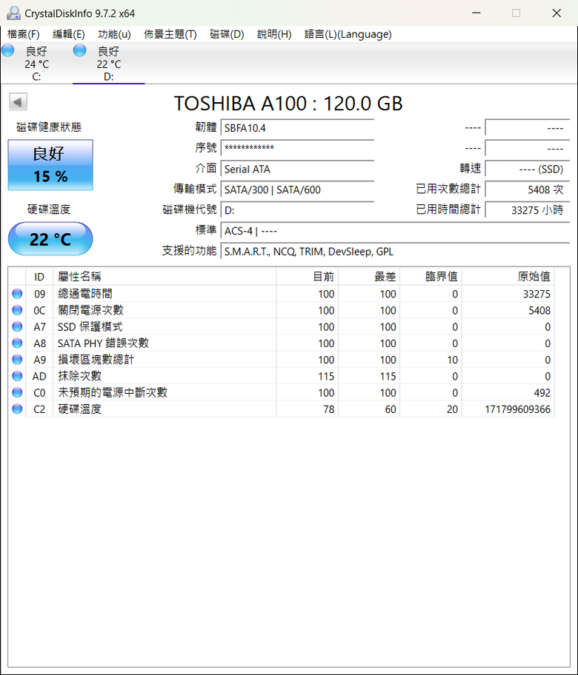Image resolution: width=578 pixels, height=675 pixels.
Task: Click the 良好 15 % health status button
Action: 50,165
